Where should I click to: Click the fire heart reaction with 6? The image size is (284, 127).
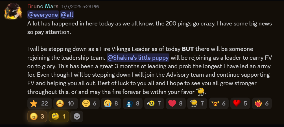(x=261, y=104)
